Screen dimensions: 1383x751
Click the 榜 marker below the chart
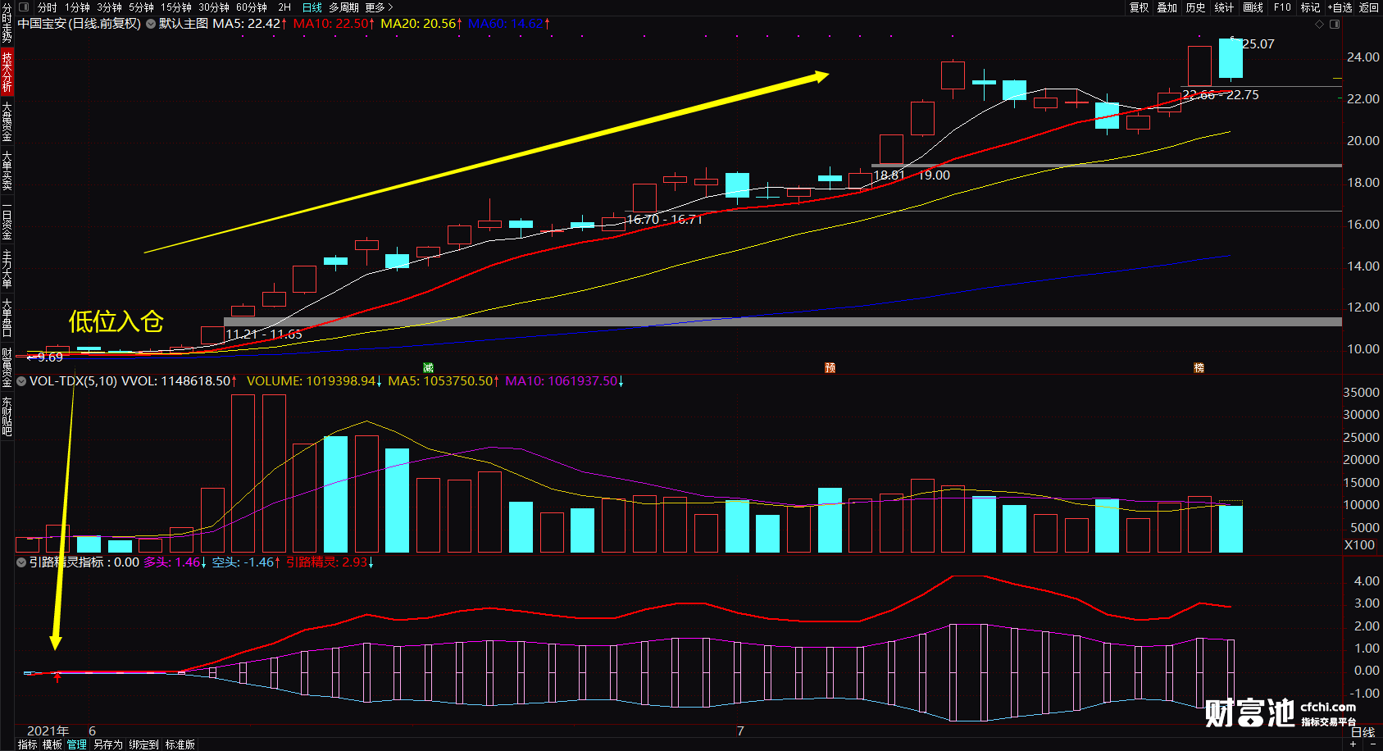(x=1199, y=368)
